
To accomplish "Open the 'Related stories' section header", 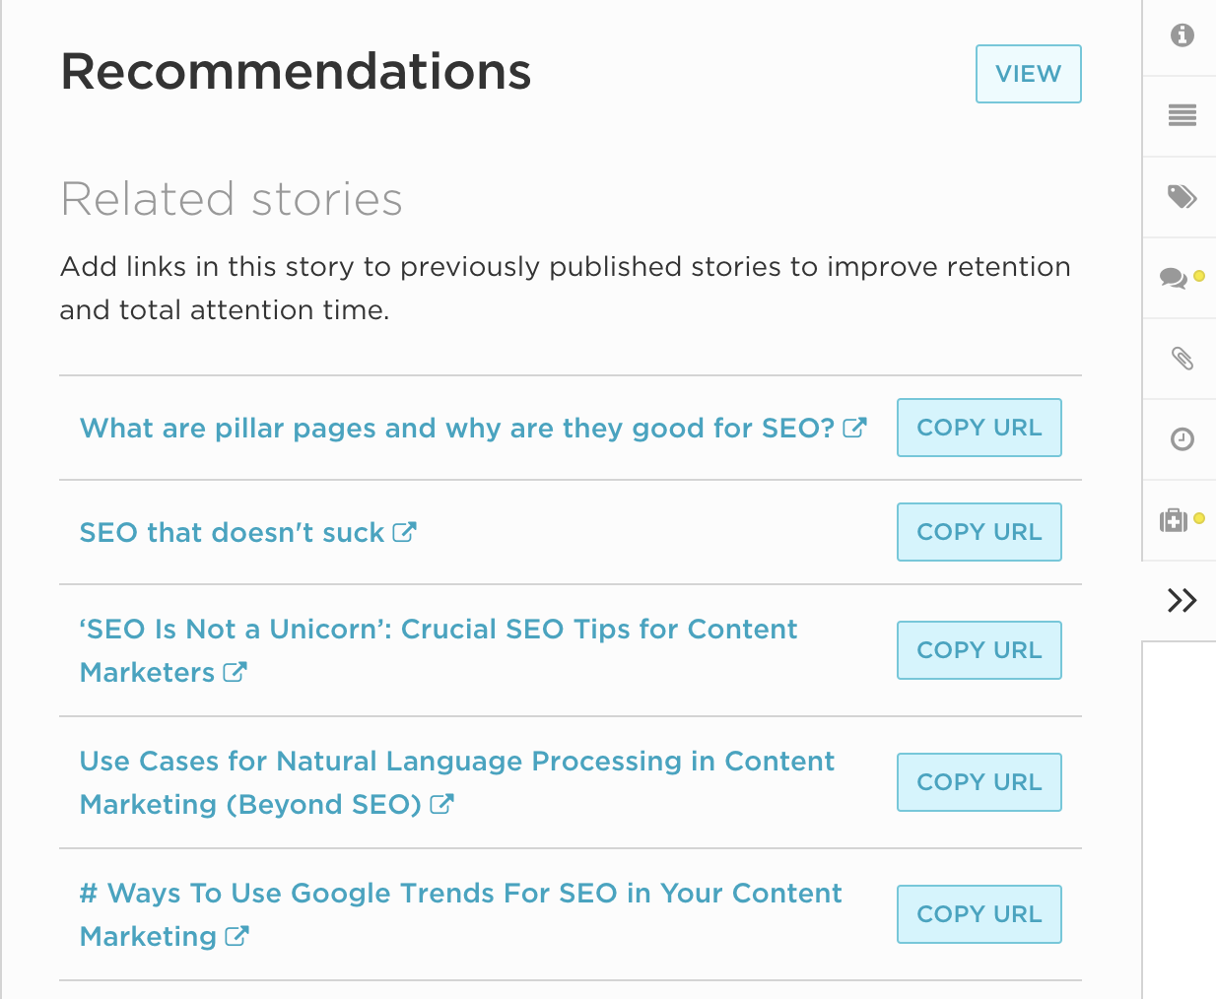I will tap(232, 199).
